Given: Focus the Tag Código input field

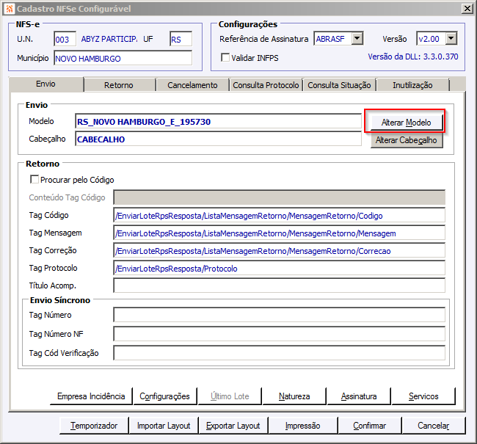Looking at the screenshot, I should (x=280, y=216).
